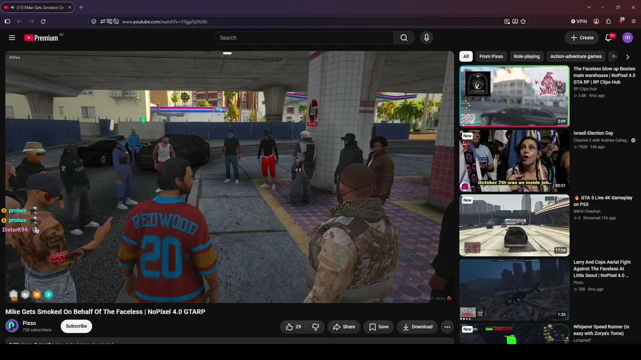This screenshot has width=641, height=360.
Task: Open the Pixso channel name link
Action: click(29, 323)
